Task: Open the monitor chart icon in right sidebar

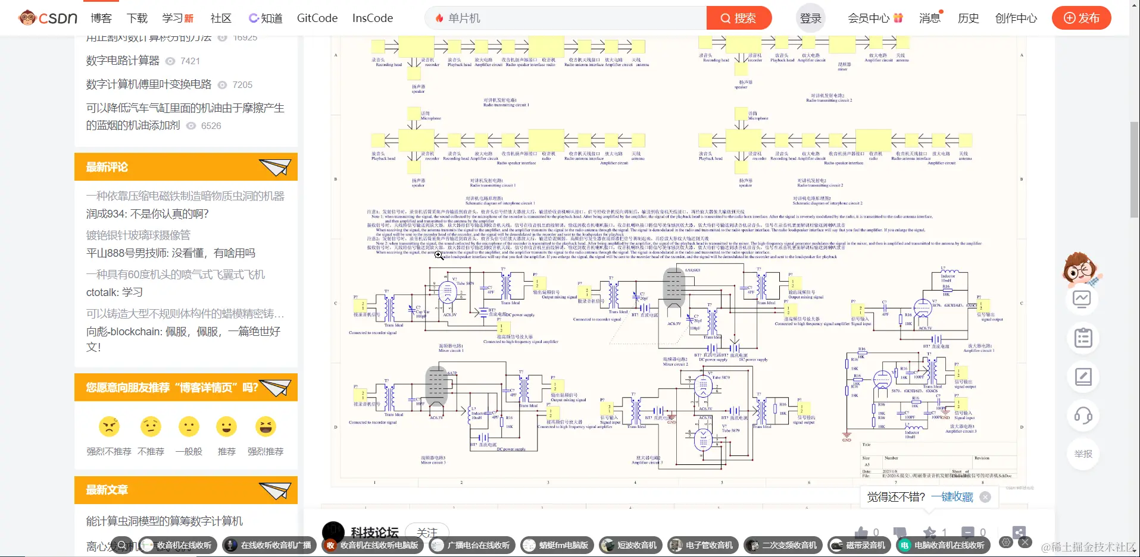Action: tap(1082, 298)
